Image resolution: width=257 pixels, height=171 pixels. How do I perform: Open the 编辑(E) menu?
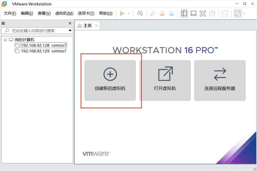coord(27,13)
